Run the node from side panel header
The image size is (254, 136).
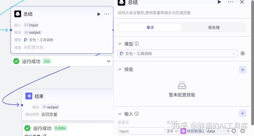[219, 2]
